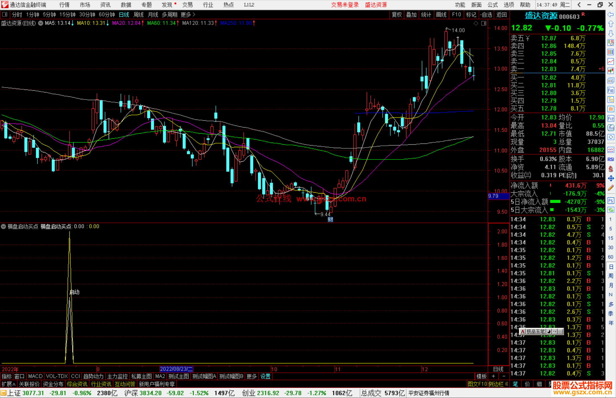This screenshot has width=616, height=398.
Task: Click the blue four-way move arrows icon
Action: pyautogui.click(x=611, y=178)
